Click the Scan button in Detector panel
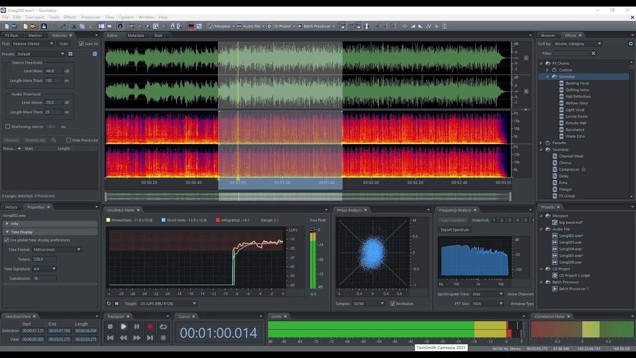 (64, 43)
